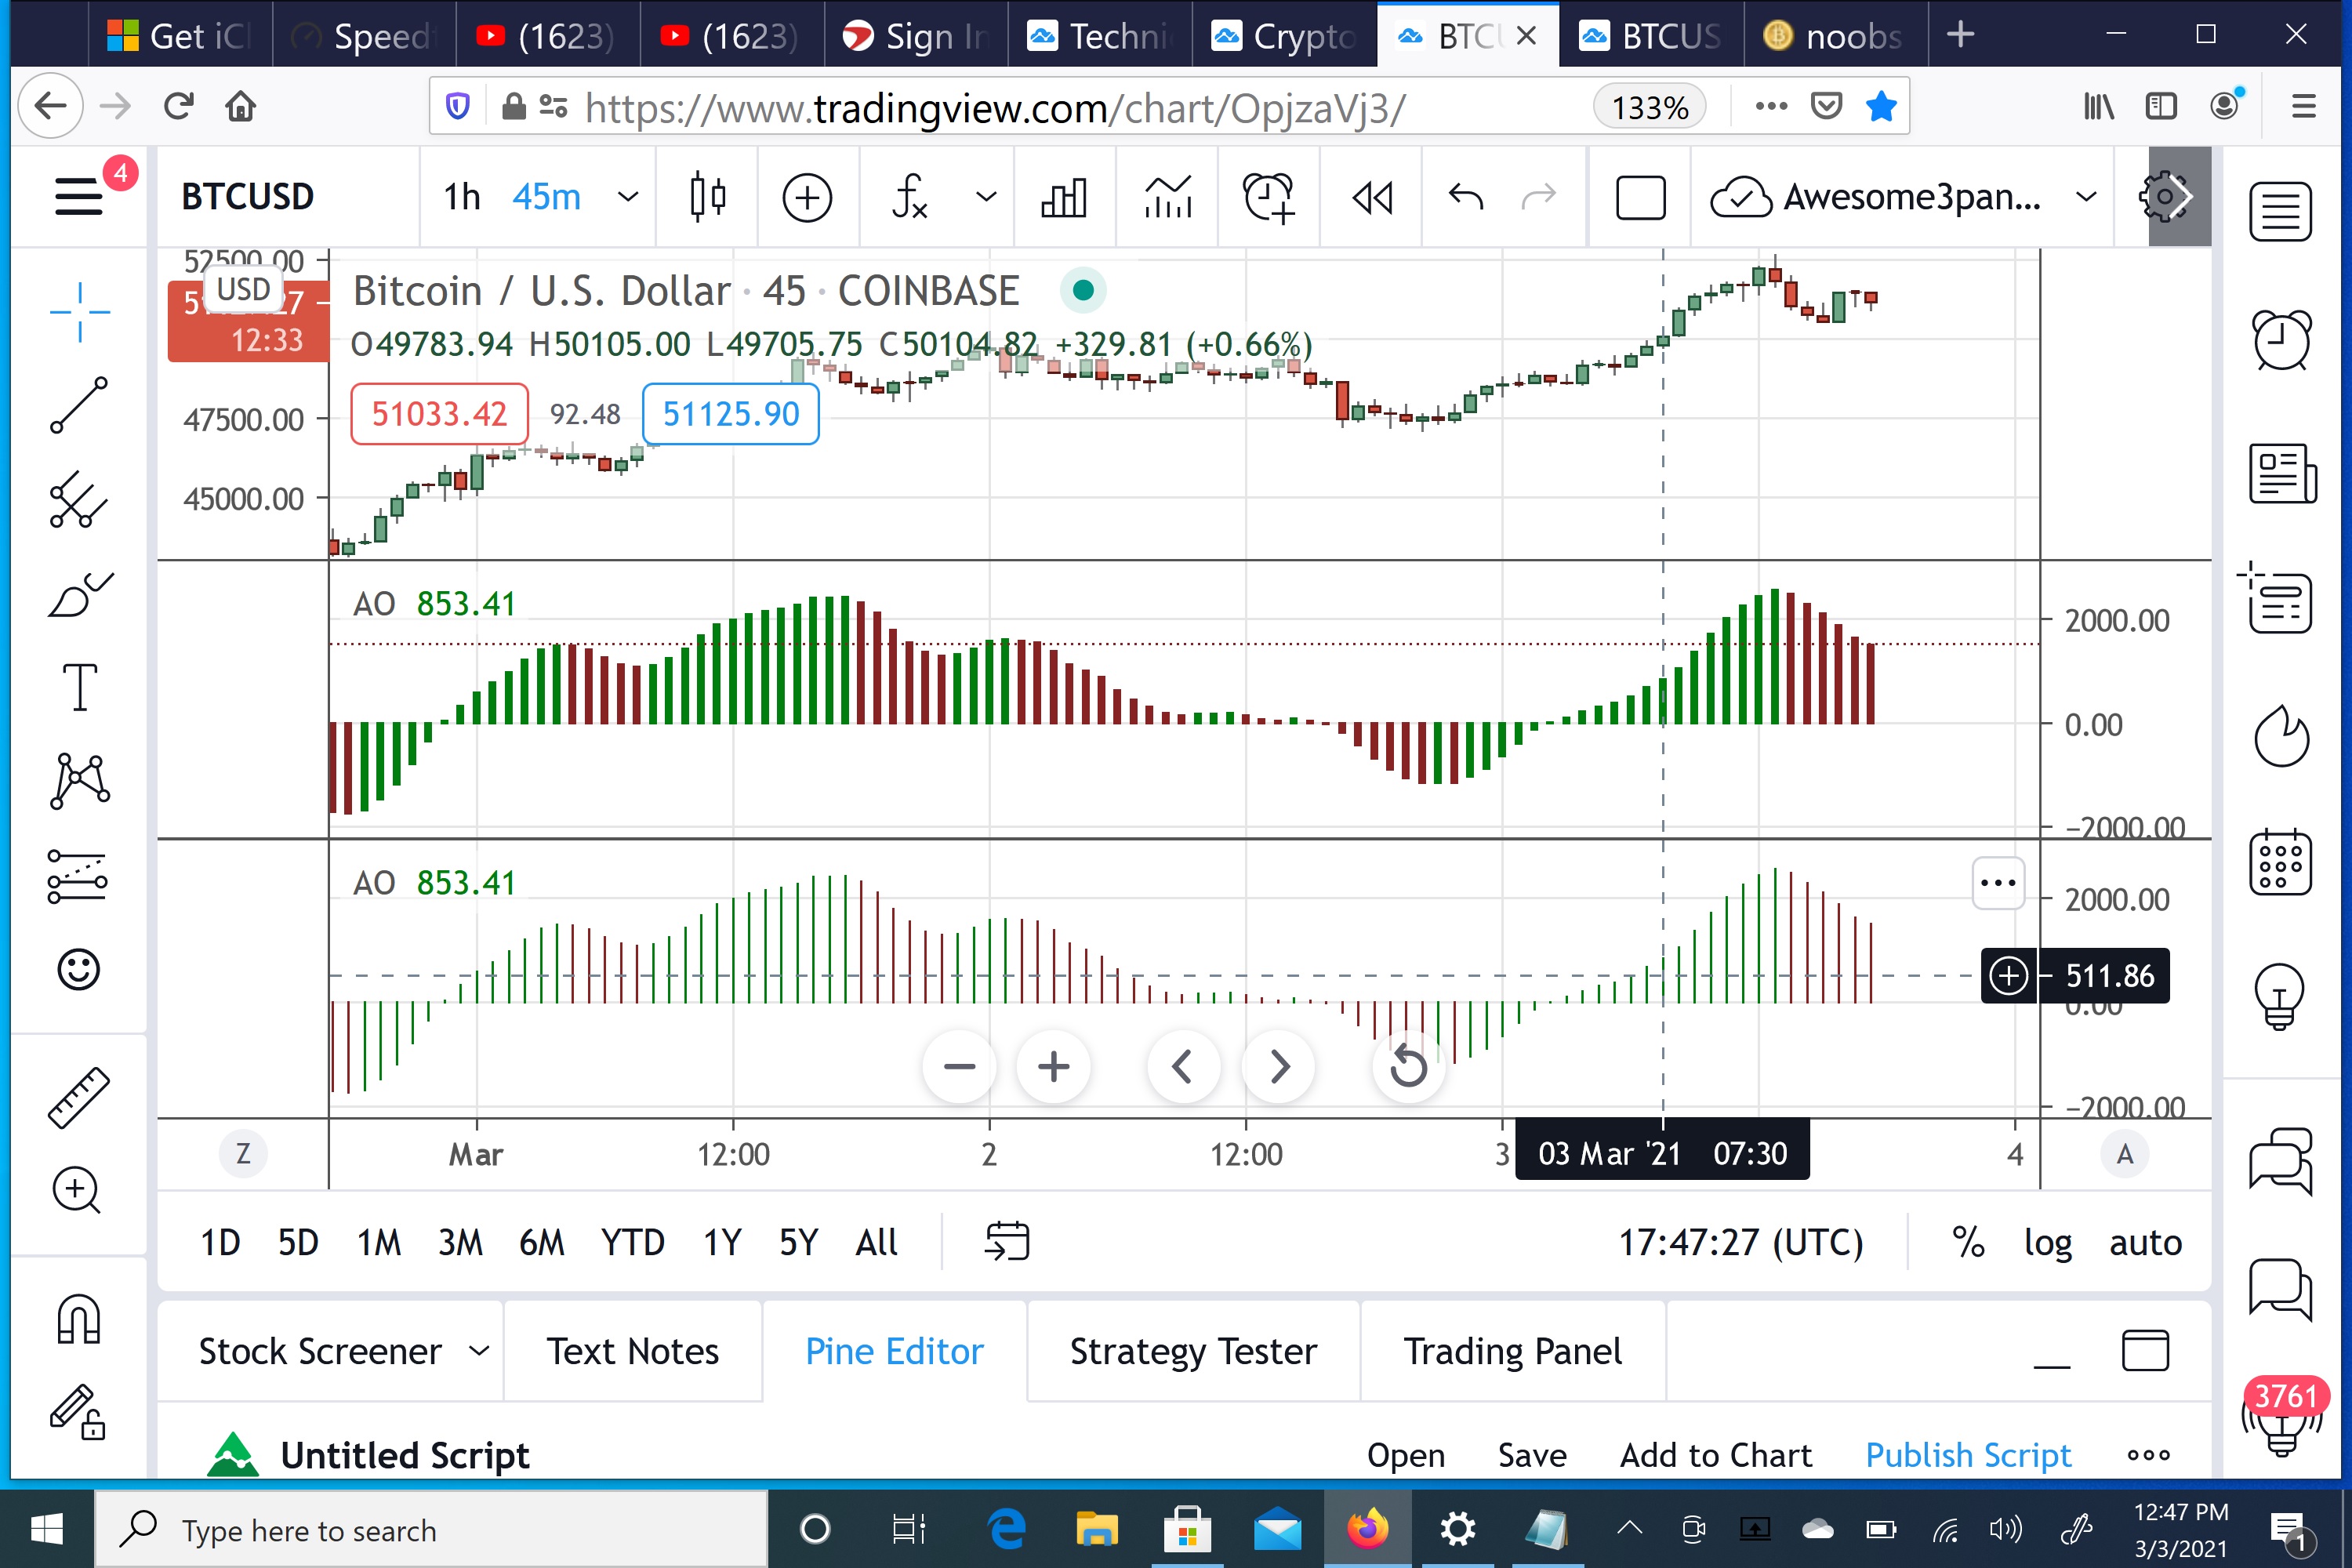The height and width of the screenshot is (1568, 2352).
Task: Open the ideas lightbulb icon
Action: point(2279,996)
